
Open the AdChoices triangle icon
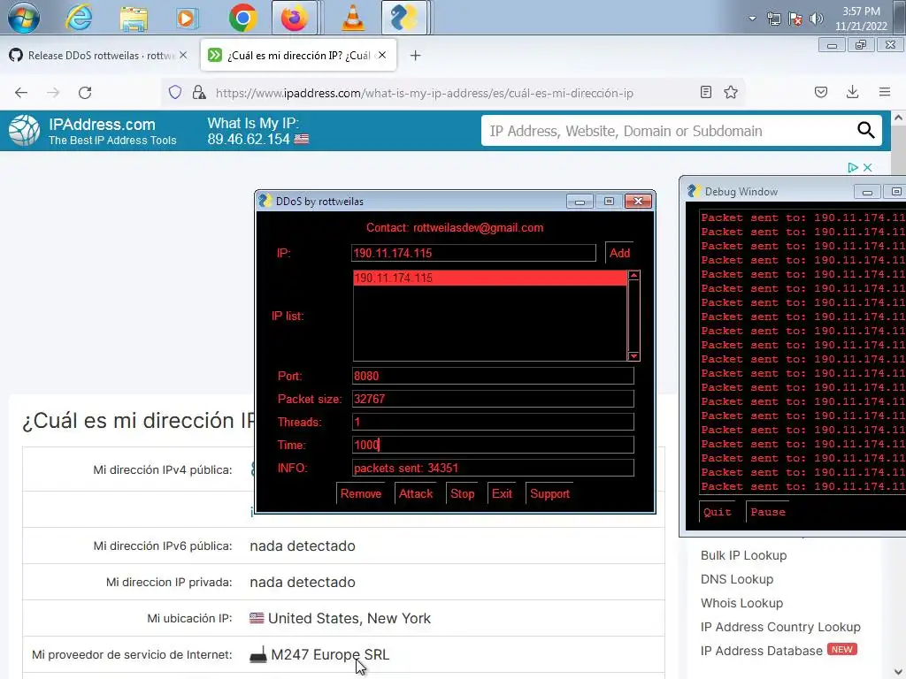(x=853, y=167)
